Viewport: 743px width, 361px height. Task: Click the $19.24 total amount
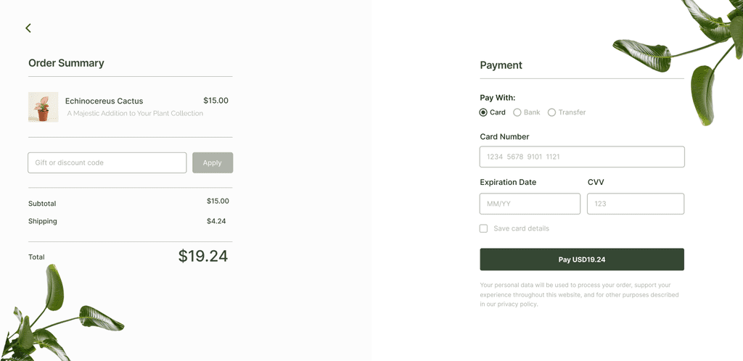click(x=203, y=256)
